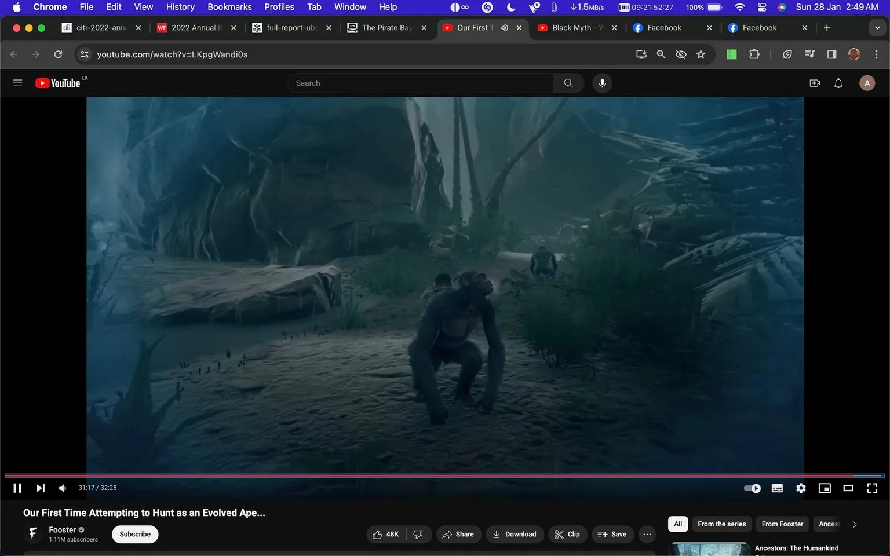Expand the More actions ellipsis menu
The height and width of the screenshot is (556, 890).
(x=647, y=534)
